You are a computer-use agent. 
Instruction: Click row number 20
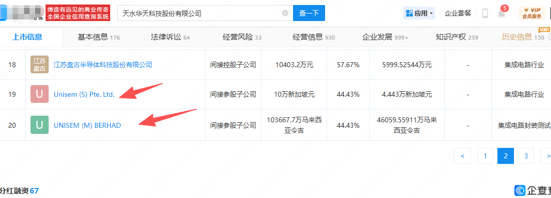coord(13,125)
